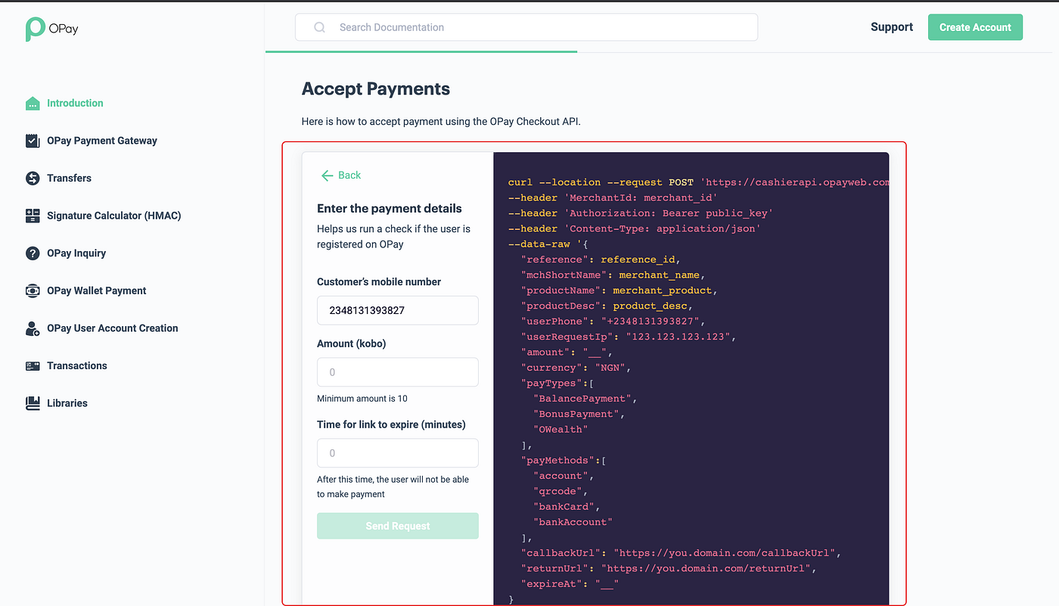Image resolution: width=1059 pixels, height=606 pixels.
Task: Focus the Search Documentation field
Action: (x=526, y=27)
